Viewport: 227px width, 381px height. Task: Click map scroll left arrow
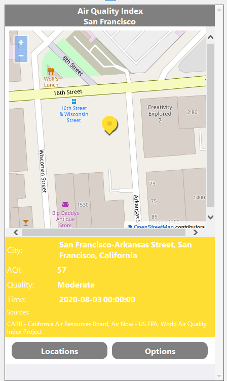coord(16,233)
